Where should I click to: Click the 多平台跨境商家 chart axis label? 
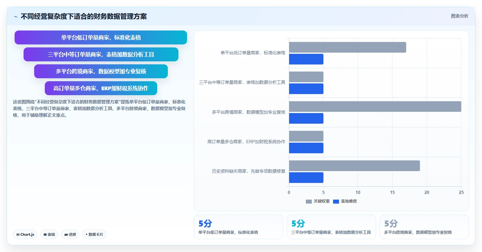click(248, 112)
